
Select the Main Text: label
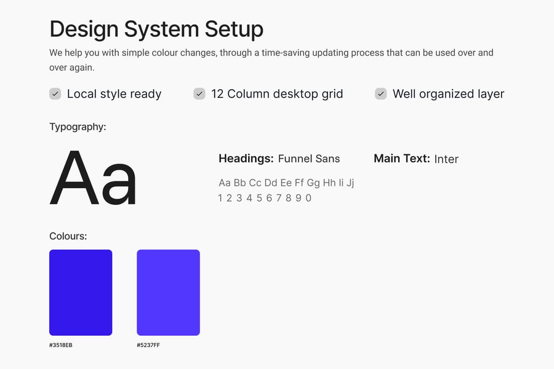point(401,159)
